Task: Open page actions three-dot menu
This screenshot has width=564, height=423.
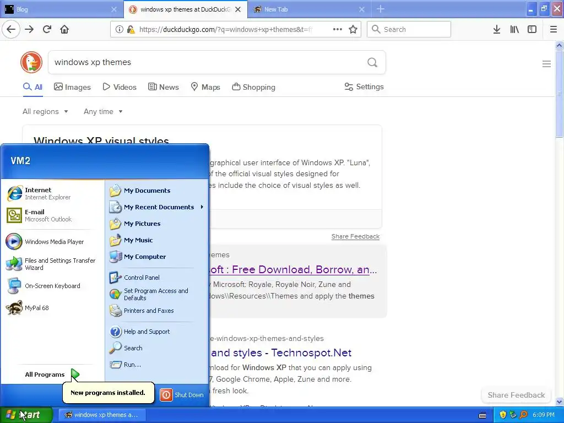Action: click(x=338, y=29)
